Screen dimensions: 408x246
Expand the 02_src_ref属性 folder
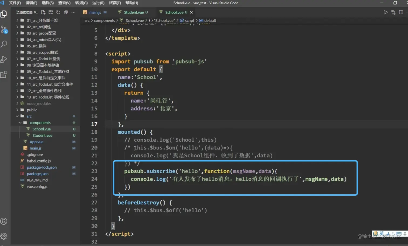pyautogui.click(x=39, y=27)
